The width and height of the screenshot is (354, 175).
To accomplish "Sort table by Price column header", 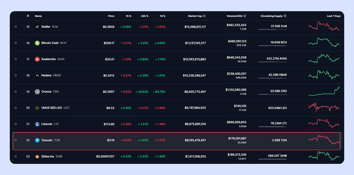I will [111, 16].
